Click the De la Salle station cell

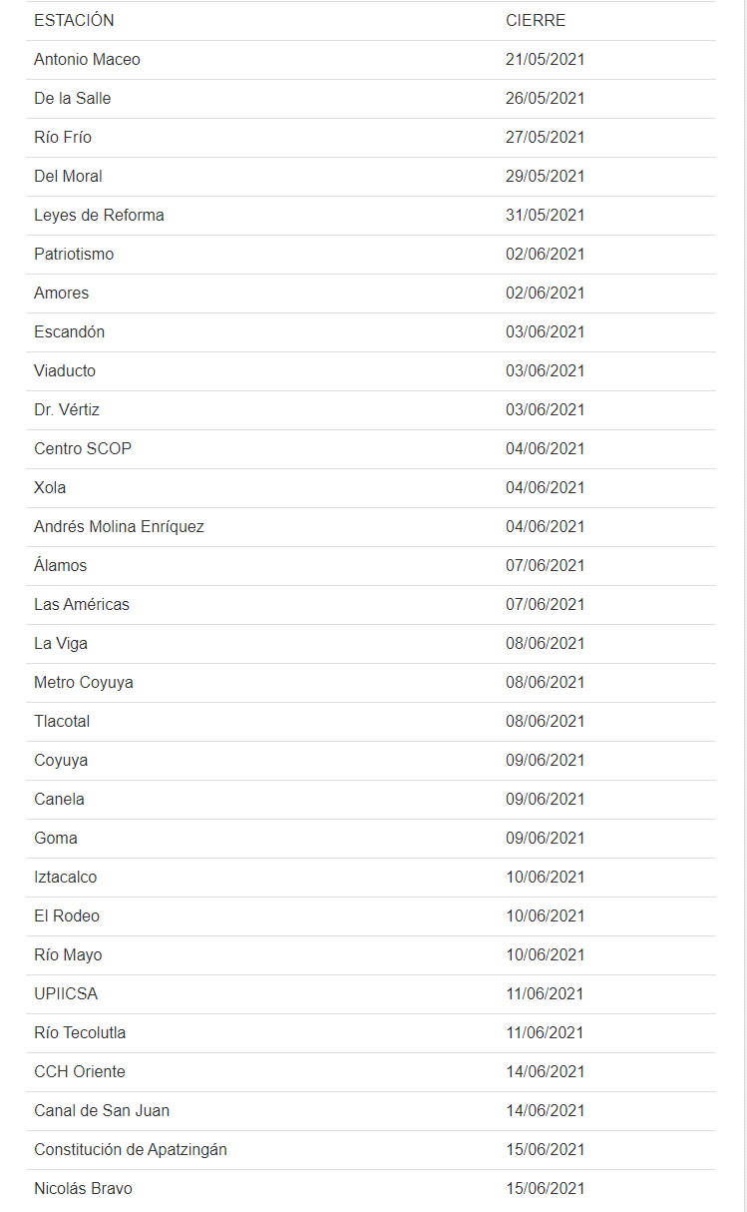(72, 98)
